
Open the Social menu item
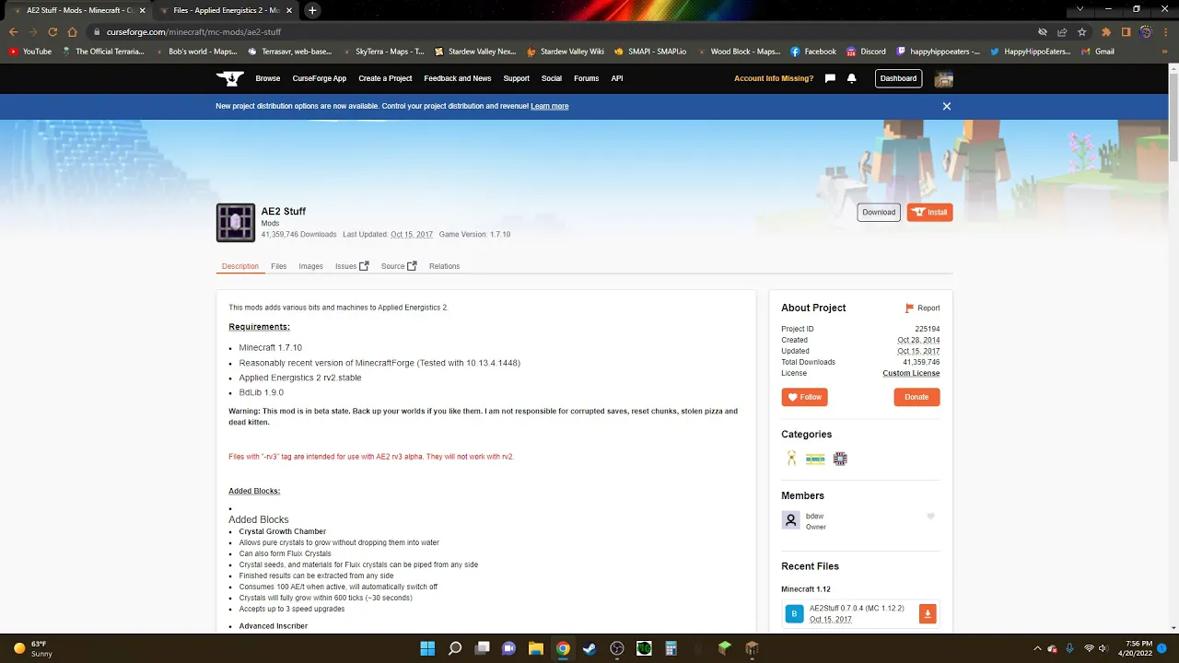(x=552, y=78)
